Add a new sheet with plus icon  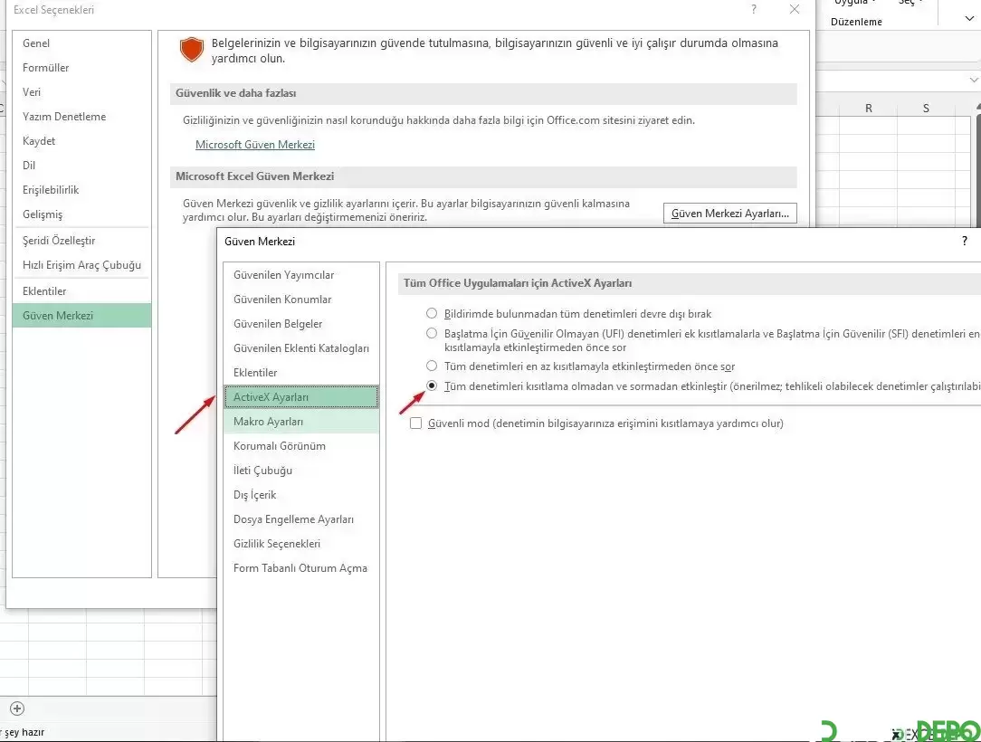tap(17, 709)
